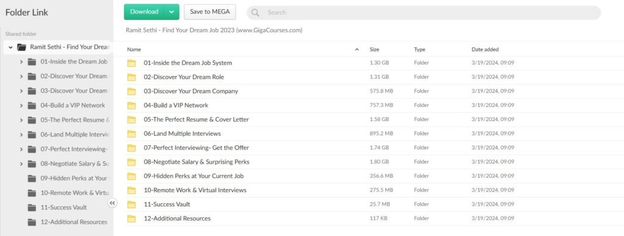Click yellow folder icon of 04-Build a VIP Network
The width and height of the screenshot is (624, 236).
point(132,106)
